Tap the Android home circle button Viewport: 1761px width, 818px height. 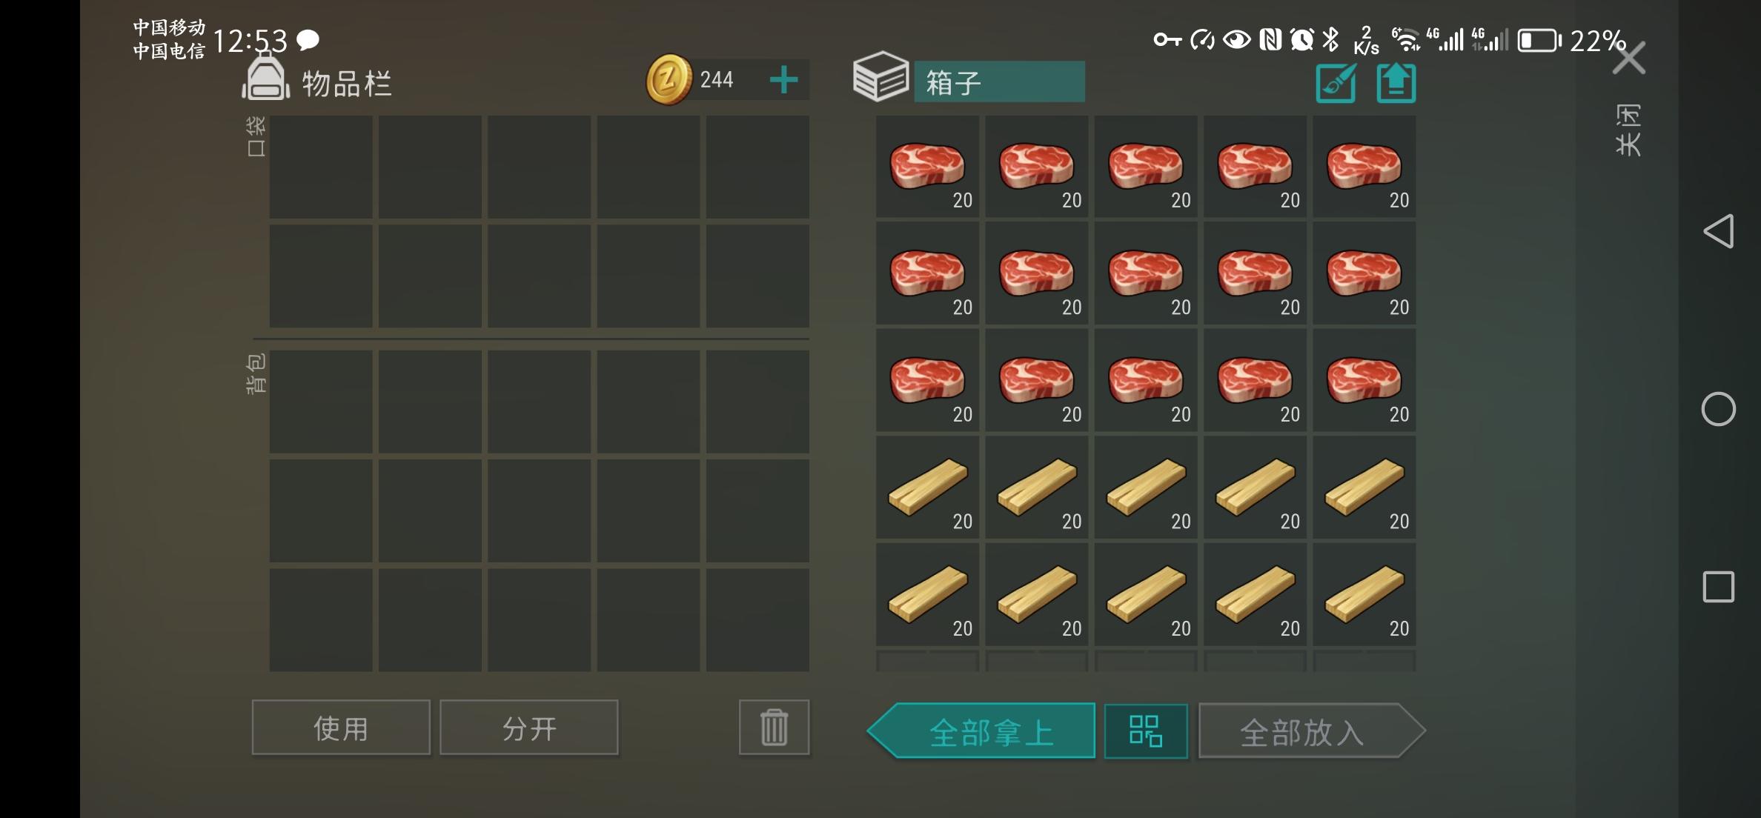tap(1719, 409)
